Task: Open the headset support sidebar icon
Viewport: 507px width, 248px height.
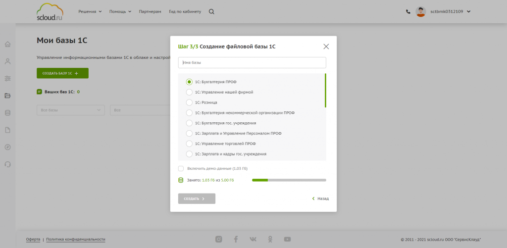Action: (8, 164)
